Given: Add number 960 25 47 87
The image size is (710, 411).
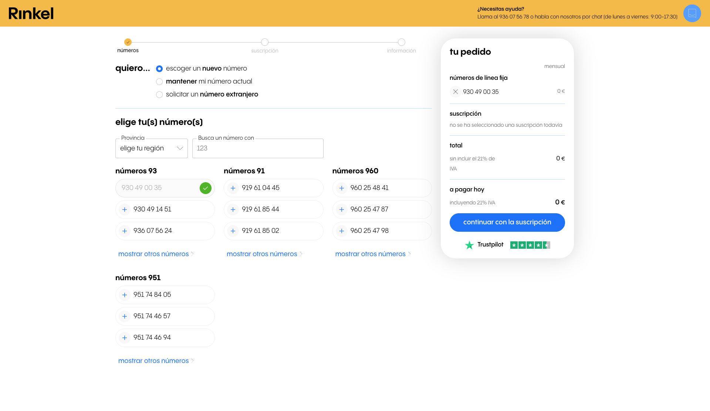Looking at the screenshot, I should (x=342, y=210).
